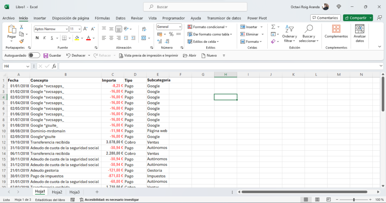Click the zoom slider in status bar
386x203 pixels.
353,200
